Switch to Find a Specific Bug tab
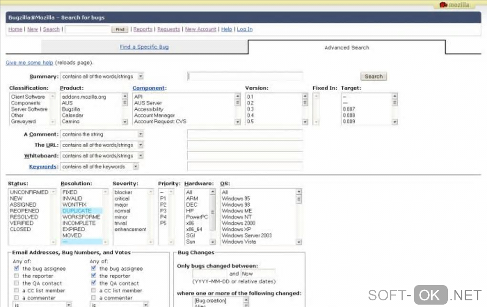The height and width of the screenshot is (307, 487). (x=144, y=47)
